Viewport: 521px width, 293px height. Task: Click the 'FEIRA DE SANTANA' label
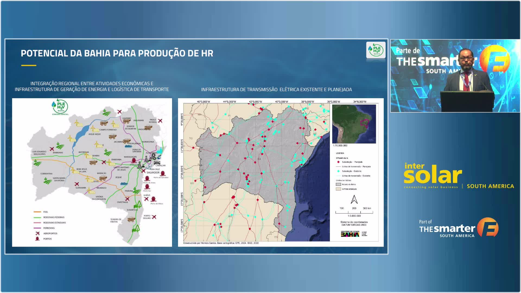click(x=137, y=150)
